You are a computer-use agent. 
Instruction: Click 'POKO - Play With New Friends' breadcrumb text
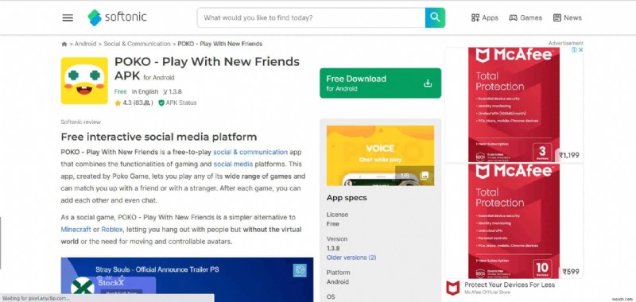point(220,44)
